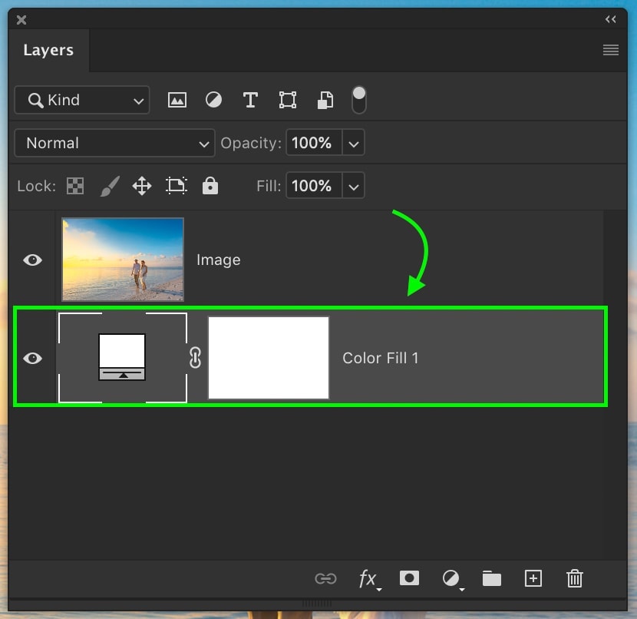The height and width of the screenshot is (619, 637).
Task: Click the Opacity value field
Action: pyautogui.click(x=314, y=143)
